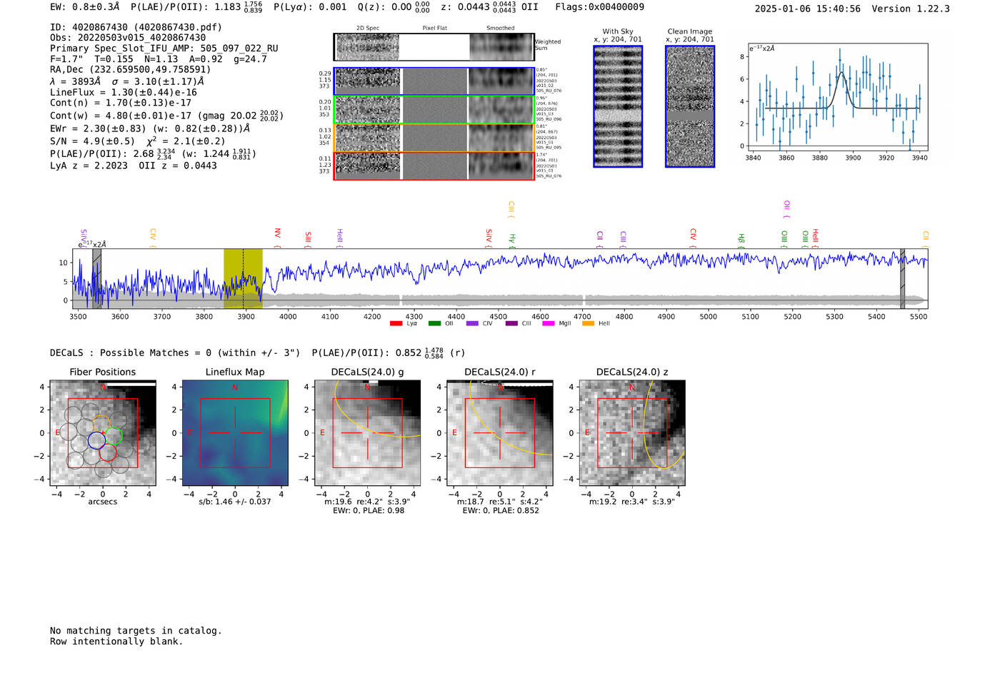The height and width of the screenshot is (680, 1000).
Task: Click the red HeII line marker
Action: click(x=815, y=238)
